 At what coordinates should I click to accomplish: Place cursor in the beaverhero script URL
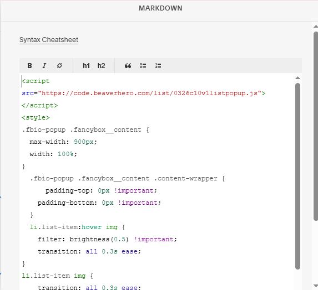point(150,93)
